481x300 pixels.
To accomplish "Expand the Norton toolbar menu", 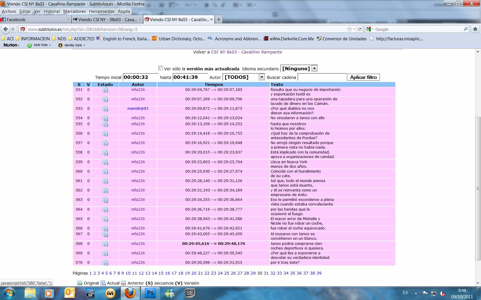I will (11, 45).
